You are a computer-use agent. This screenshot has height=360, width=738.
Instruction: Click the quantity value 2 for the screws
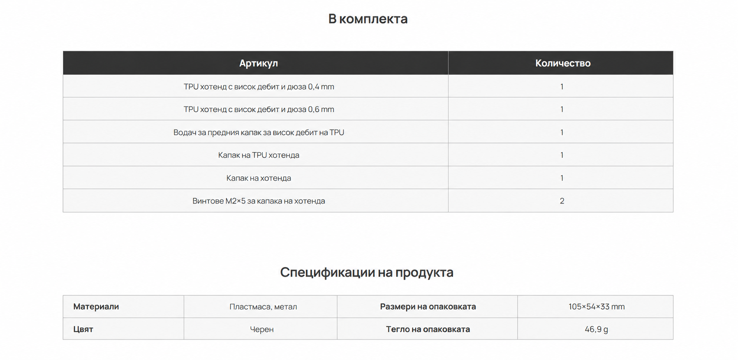tap(562, 201)
